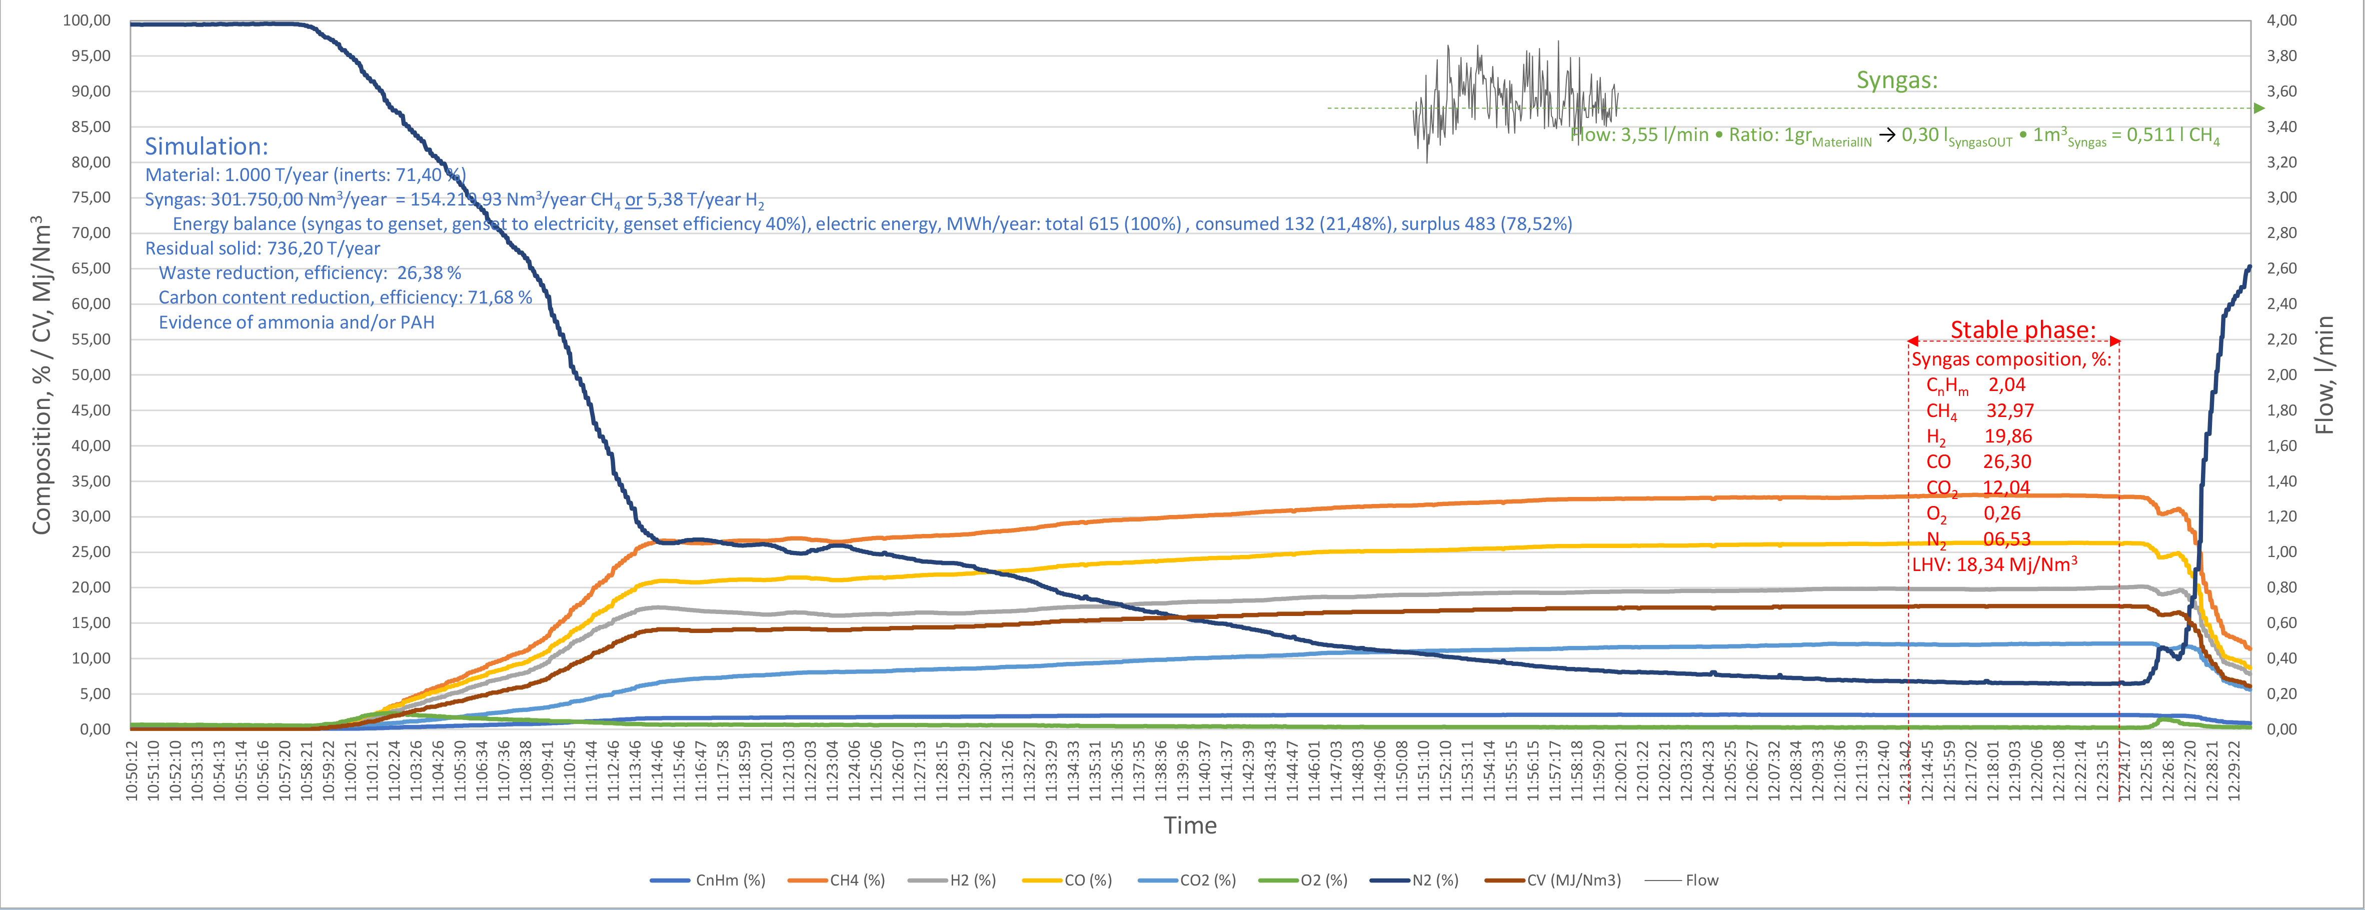Select the Flow, l/min axis title
The height and width of the screenshot is (910, 2365).
[2323, 374]
